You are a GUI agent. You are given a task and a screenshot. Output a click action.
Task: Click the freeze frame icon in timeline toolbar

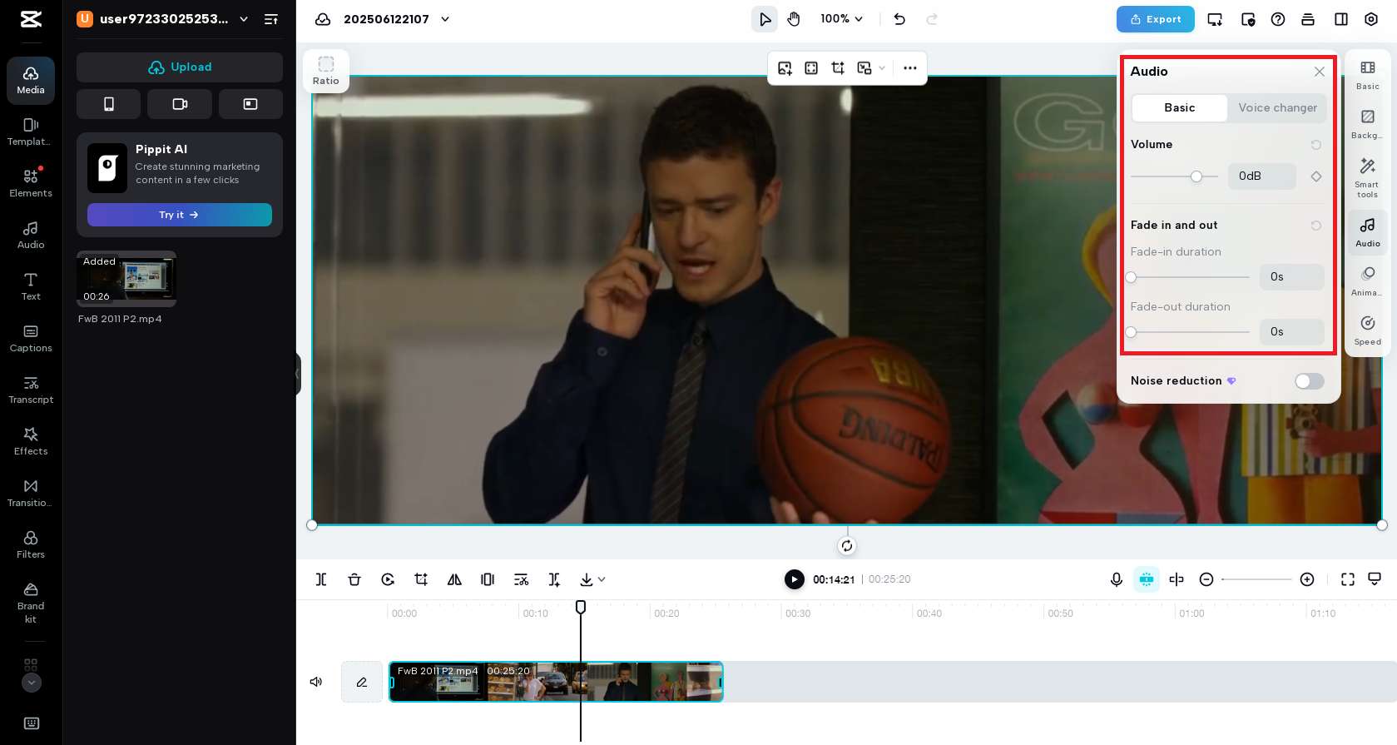click(x=488, y=579)
